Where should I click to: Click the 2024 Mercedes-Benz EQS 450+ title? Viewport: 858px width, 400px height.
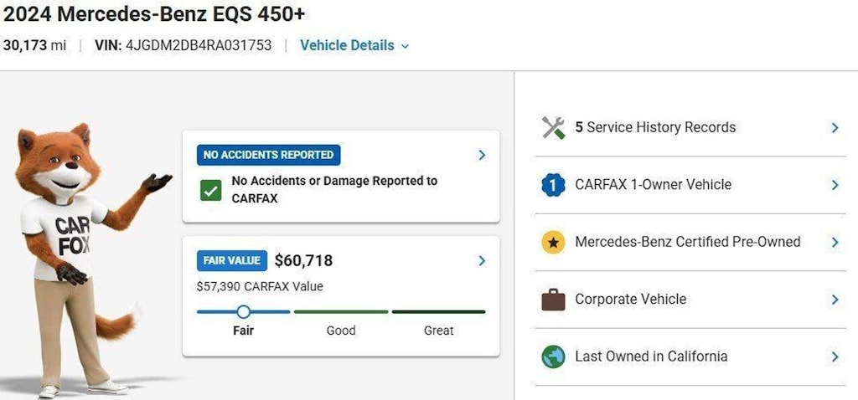pyautogui.click(x=154, y=15)
